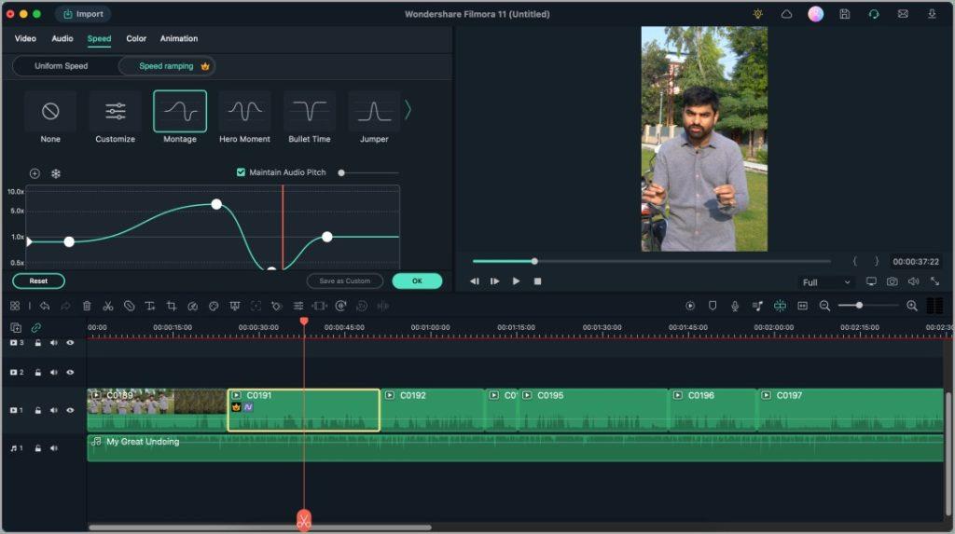The width and height of the screenshot is (955, 534).
Task: Stop the preview playback
Action: click(537, 281)
